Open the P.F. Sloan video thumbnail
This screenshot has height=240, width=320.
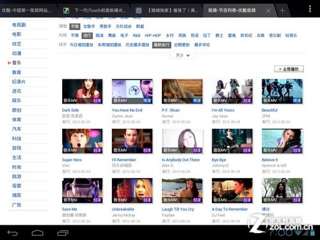coord(182,92)
